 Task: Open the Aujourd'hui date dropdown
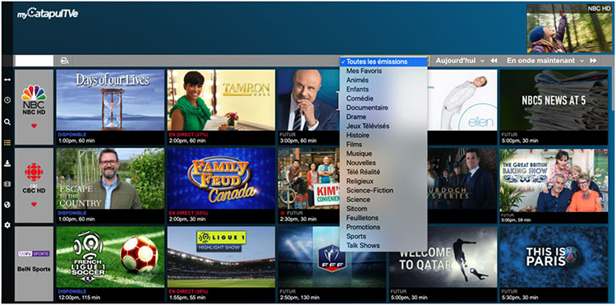tap(460, 61)
